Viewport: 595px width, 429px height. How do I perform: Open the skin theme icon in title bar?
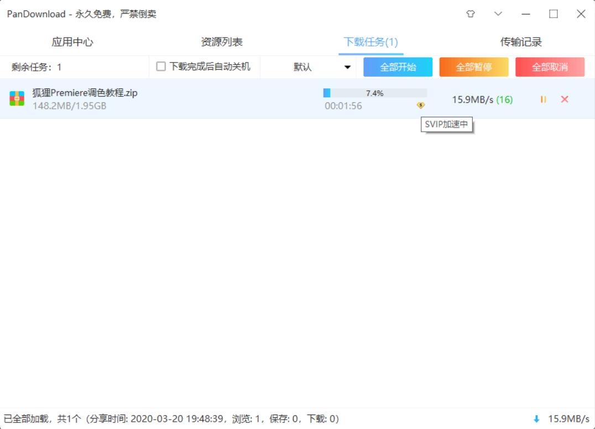click(470, 14)
